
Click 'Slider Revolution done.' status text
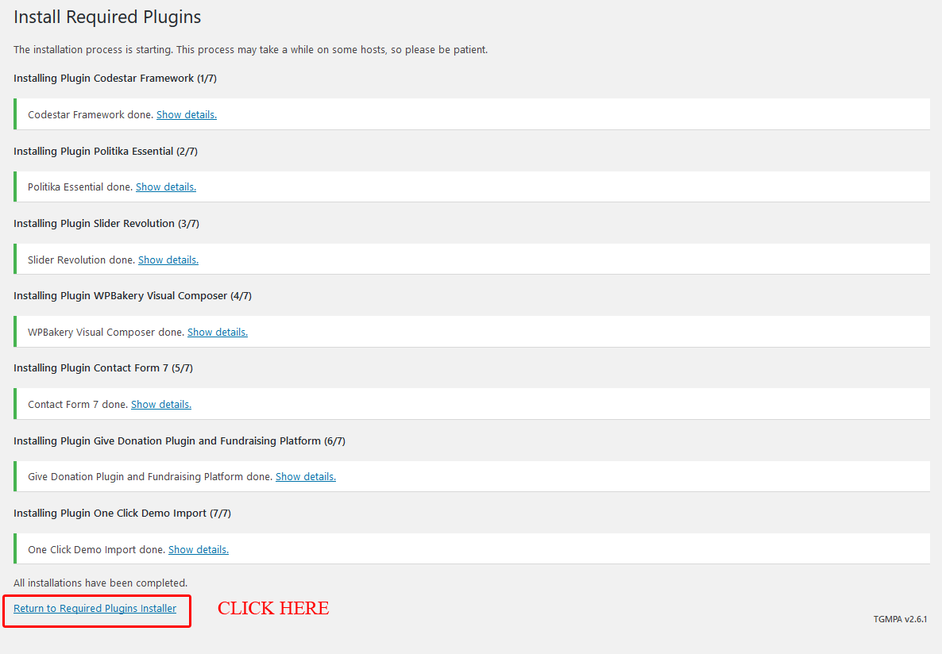point(81,260)
